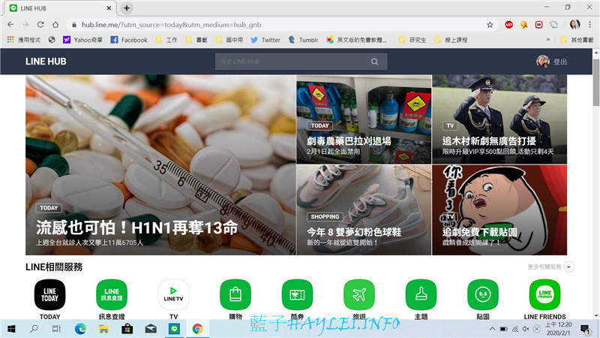Open the Yahoo奇摩 bookmark
This screenshot has height=338, width=600.
pyautogui.click(x=82, y=40)
